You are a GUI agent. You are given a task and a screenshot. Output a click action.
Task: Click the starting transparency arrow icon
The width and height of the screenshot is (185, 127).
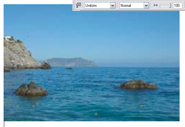(x=156, y=5)
